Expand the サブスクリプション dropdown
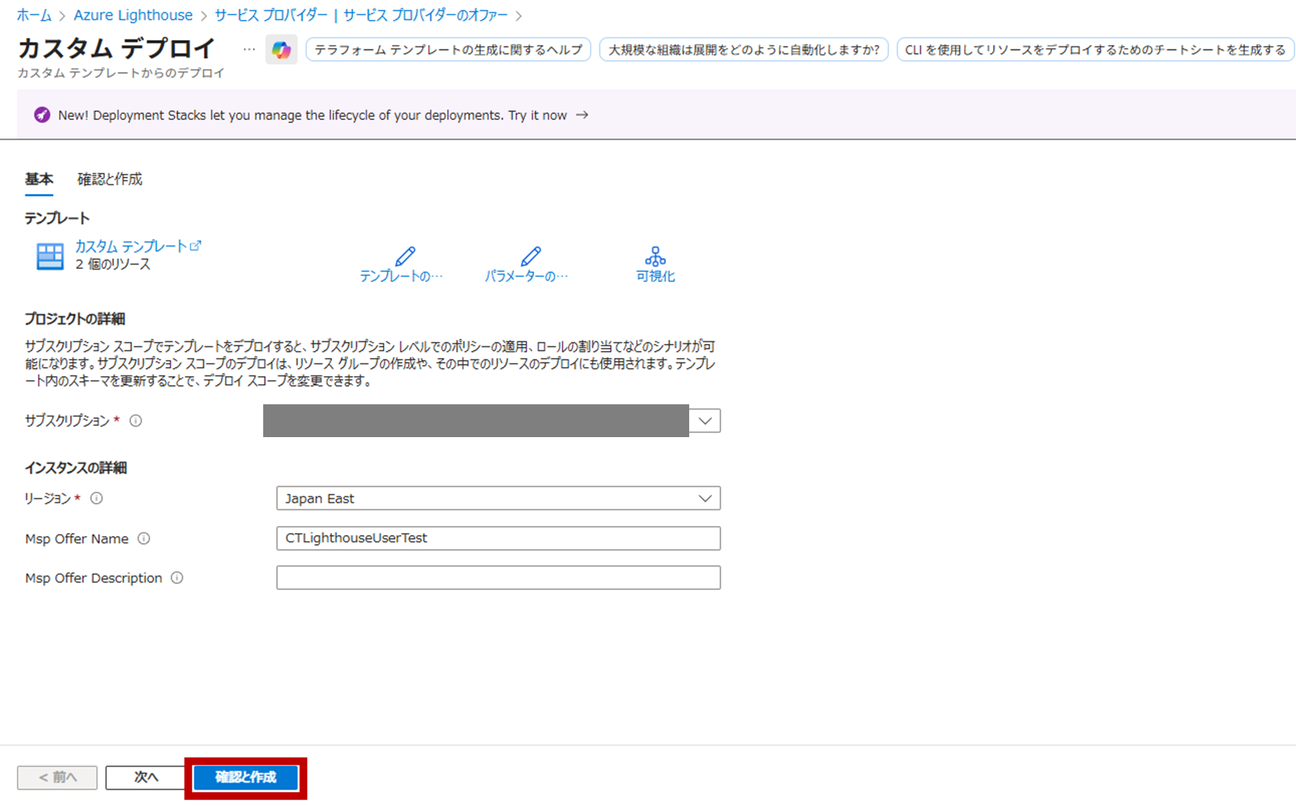The image size is (1296, 806). tap(705, 420)
